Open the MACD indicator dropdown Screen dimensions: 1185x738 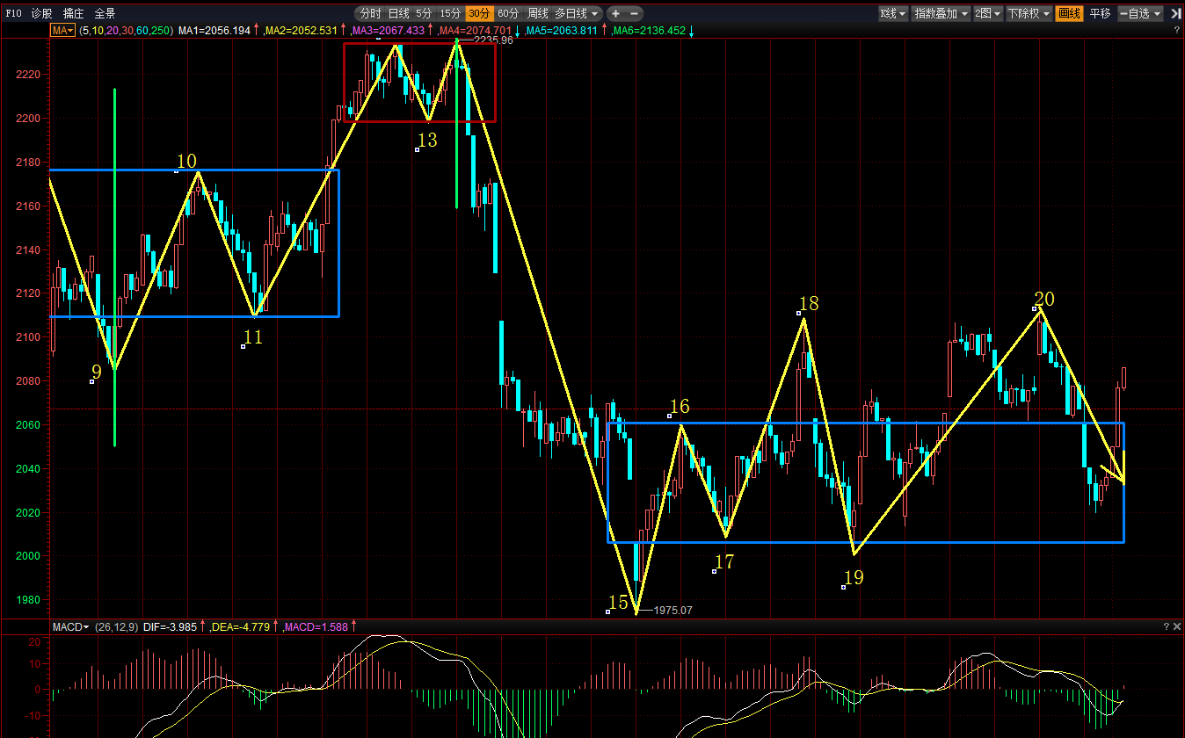[x=71, y=626]
